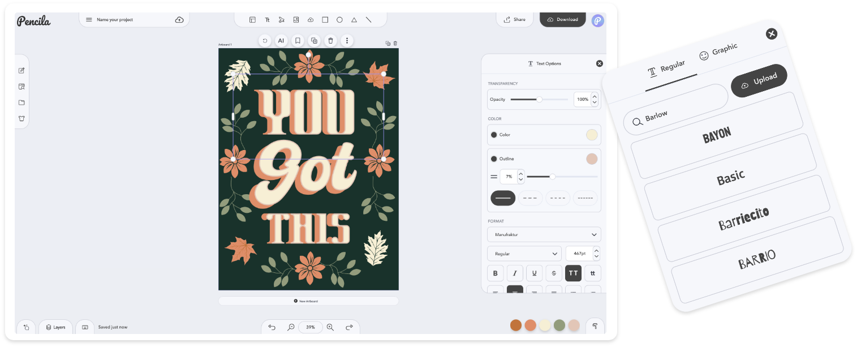Viewport: 861px width, 347px height.
Task: Open the Manufraktur font dropdown
Action: pyautogui.click(x=544, y=234)
